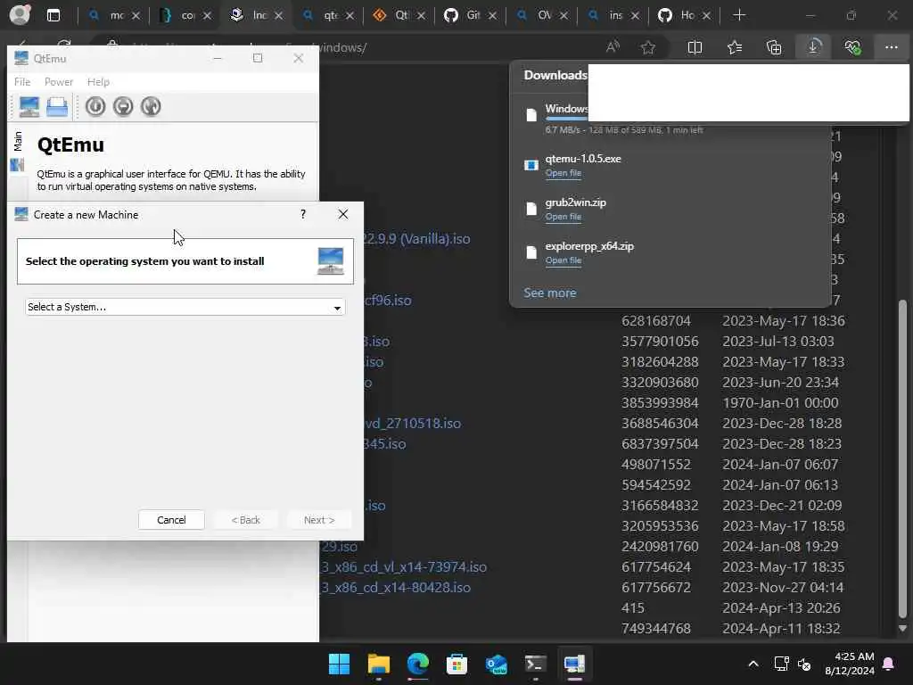Open the Collections icon in Edge toolbar
The image size is (913, 685).
coord(774,47)
